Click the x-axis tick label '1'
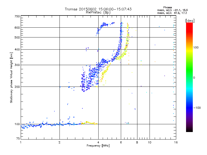 click(21, 142)
